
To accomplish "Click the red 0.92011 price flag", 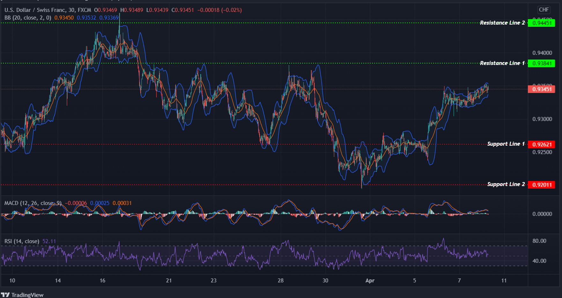I will click(542, 184).
